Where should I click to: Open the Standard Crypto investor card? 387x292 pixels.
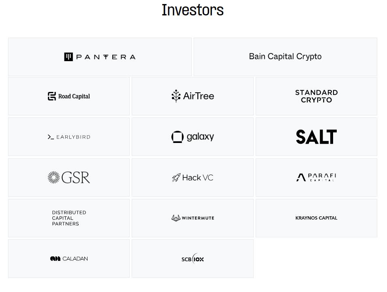coord(316,96)
